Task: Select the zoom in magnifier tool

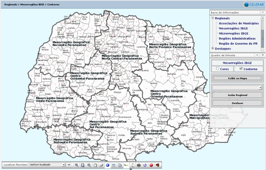Action: click(x=76, y=165)
